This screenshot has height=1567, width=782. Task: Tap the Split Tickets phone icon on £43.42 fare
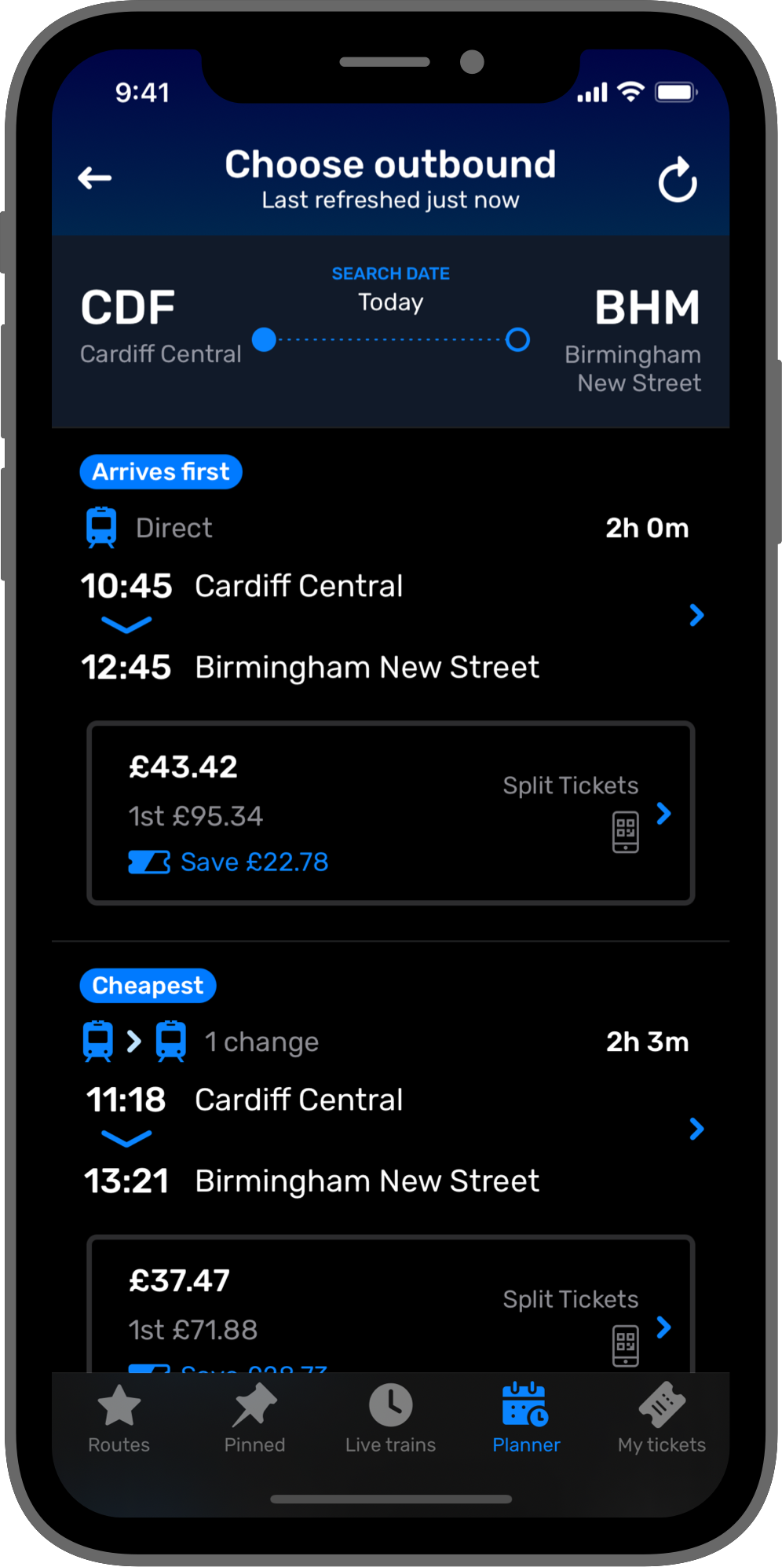click(x=625, y=830)
